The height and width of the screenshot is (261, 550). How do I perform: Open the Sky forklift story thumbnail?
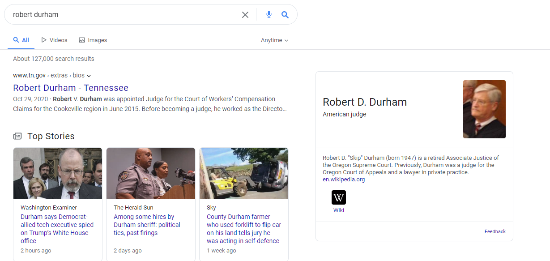pos(244,173)
